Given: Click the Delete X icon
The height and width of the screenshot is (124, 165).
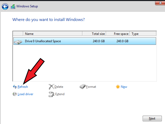Looking at the screenshot, I should [51, 87].
